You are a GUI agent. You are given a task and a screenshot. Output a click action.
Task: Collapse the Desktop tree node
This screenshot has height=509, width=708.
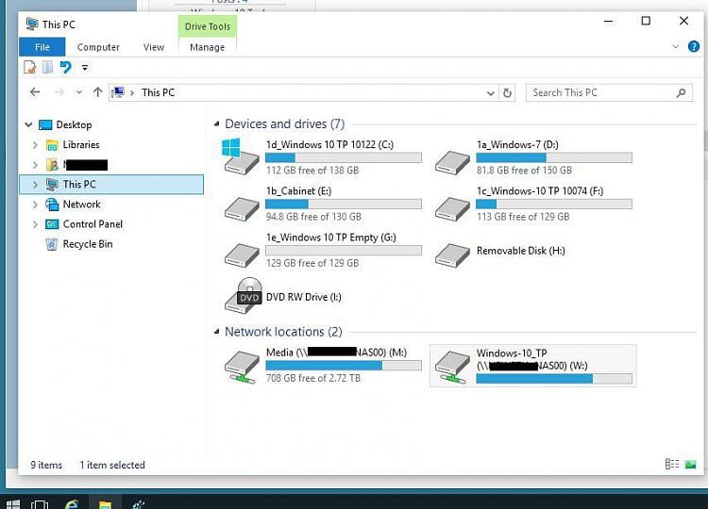click(28, 124)
